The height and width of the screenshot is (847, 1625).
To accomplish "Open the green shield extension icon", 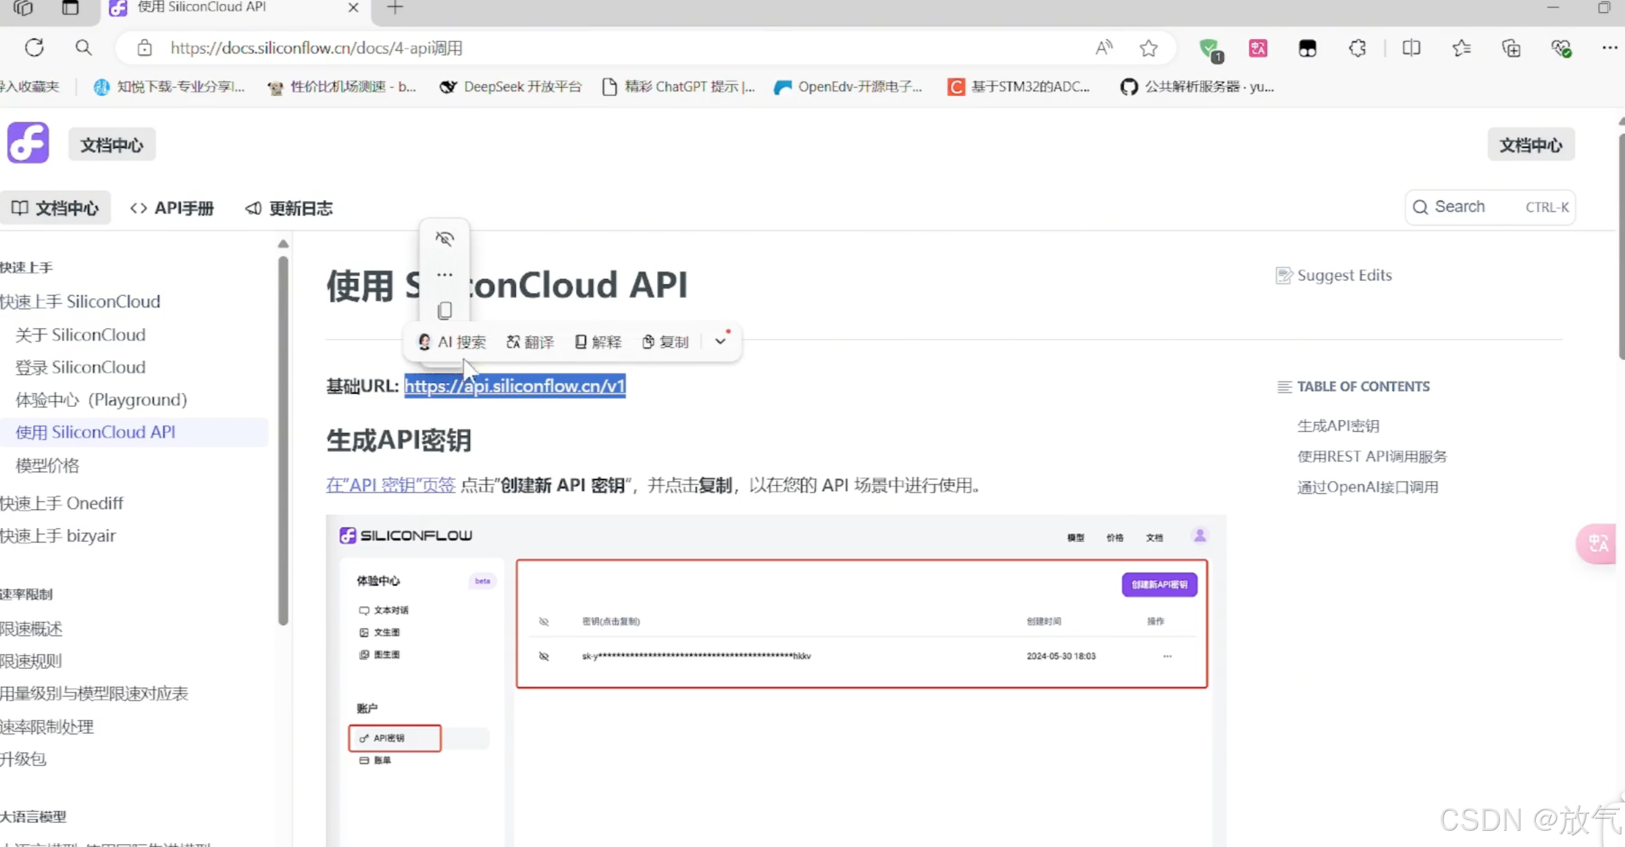I will coord(1210,49).
